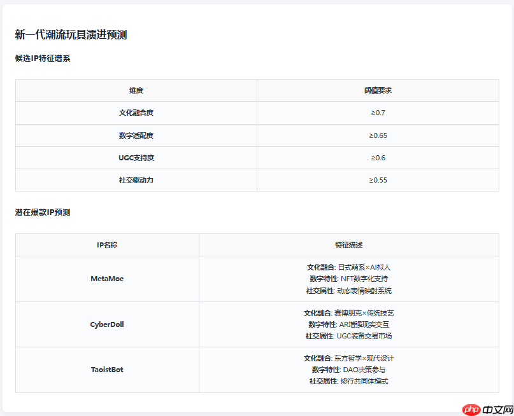The image size is (514, 416).
Task: Select the CyberDoll IP name cell
Action: [107, 324]
